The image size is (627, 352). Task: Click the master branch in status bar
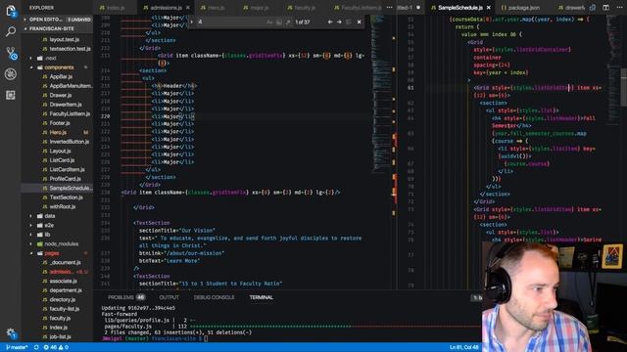pyautogui.click(x=17, y=347)
